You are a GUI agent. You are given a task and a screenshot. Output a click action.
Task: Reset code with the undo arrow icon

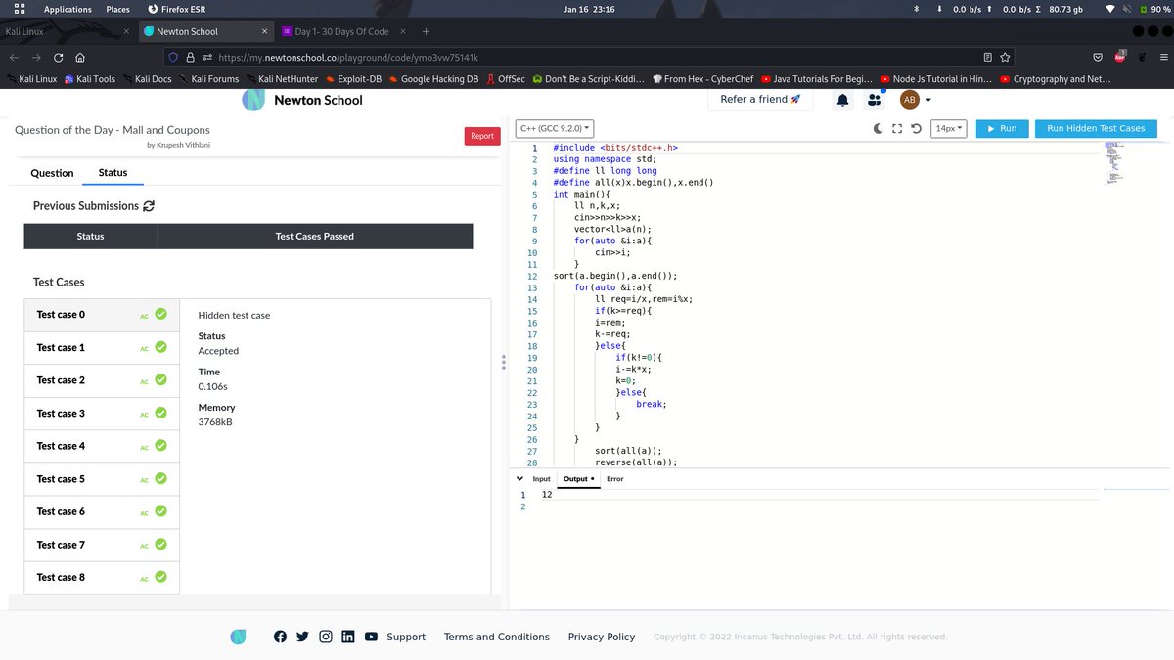click(916, 128)
